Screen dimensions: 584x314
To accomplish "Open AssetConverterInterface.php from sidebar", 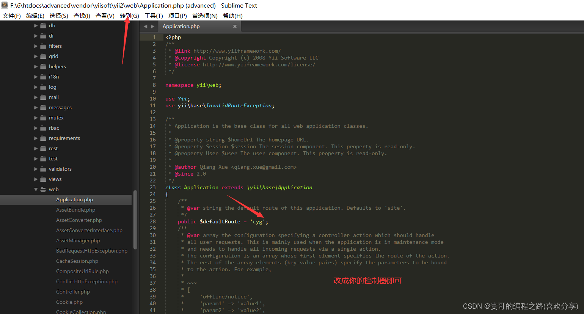I will (89, 230).
